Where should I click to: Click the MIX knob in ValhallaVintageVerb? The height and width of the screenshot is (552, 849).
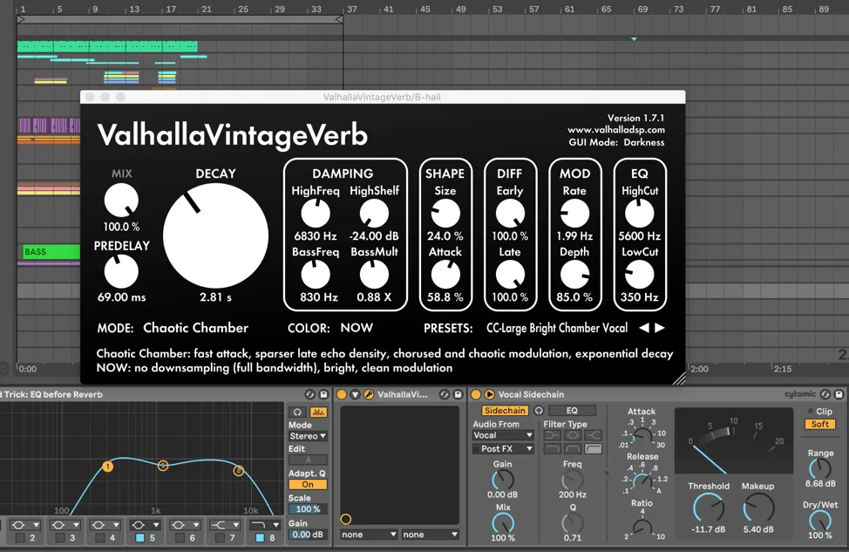[121, 200]
